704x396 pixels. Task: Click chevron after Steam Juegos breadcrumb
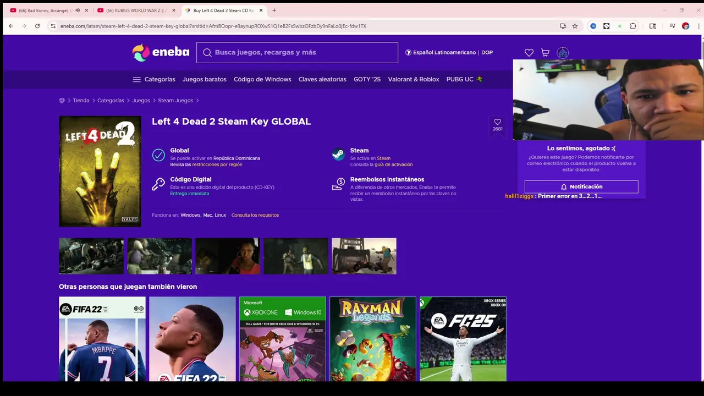click(x=197, y=101)
